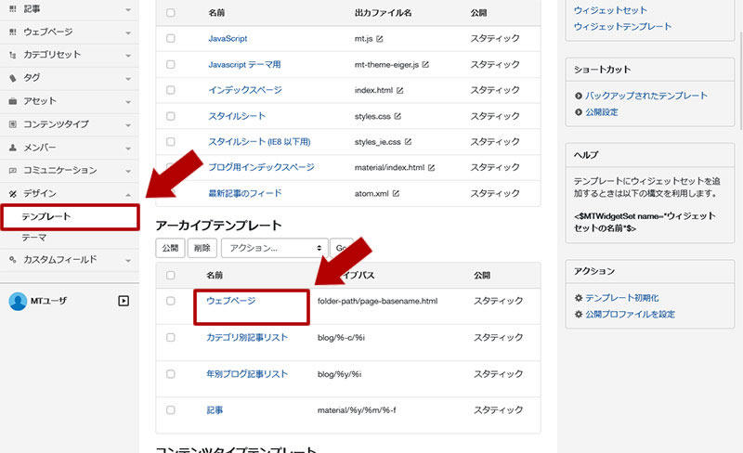Open external link icon next to index.html

click(400, 90)
